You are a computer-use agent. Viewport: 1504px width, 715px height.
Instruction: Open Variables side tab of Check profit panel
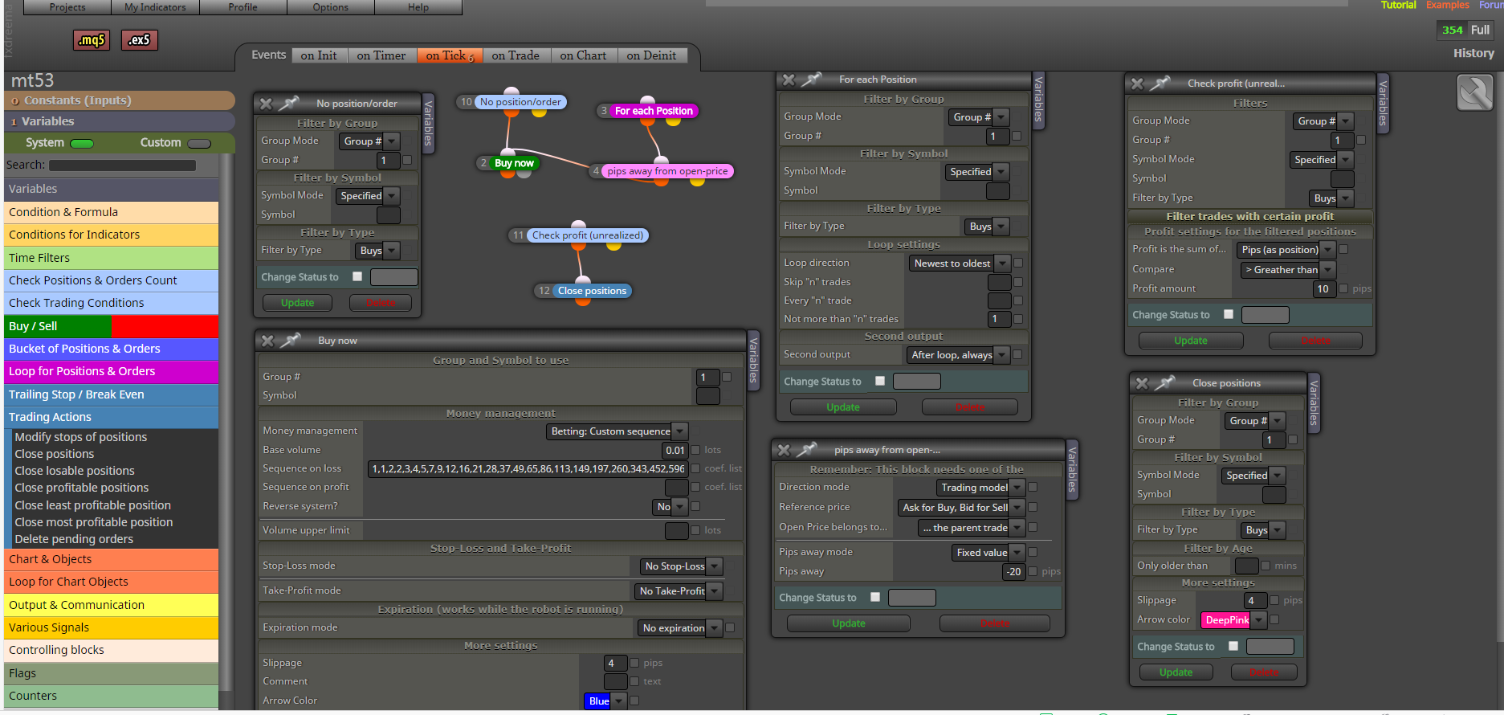[1383, 103]
